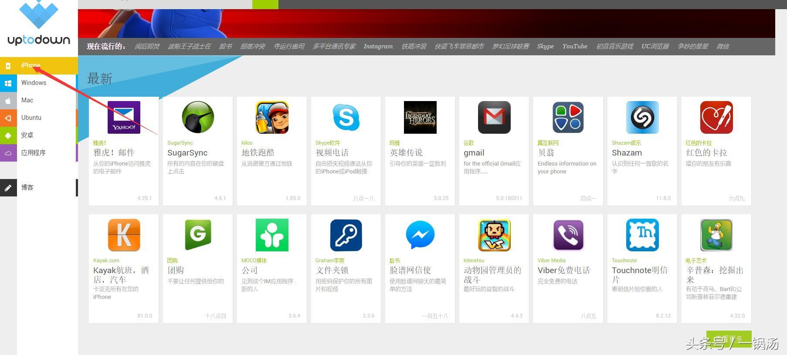Click trending link UC浏览器

coord(655,46)
